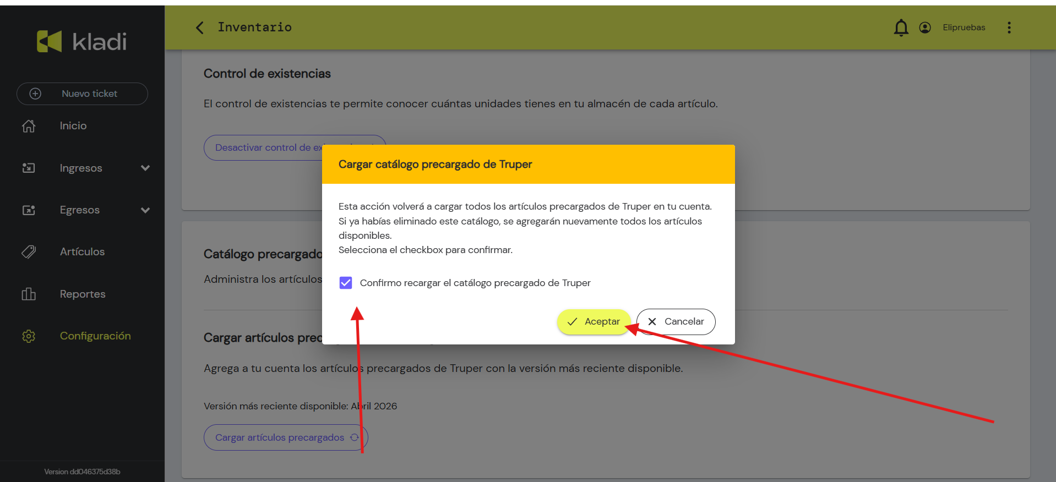Click the Control de existencias heading
The height and width of the screenshot is (482, 1056).
pos(267,74)
